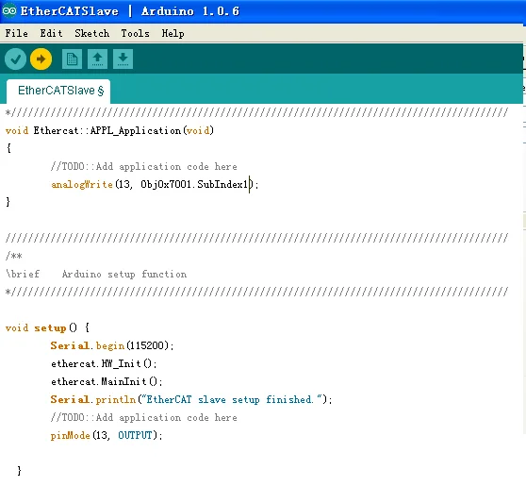Click the Open sketch up-arrow icon
Viewport: 526px width, 486px height.
97,59
